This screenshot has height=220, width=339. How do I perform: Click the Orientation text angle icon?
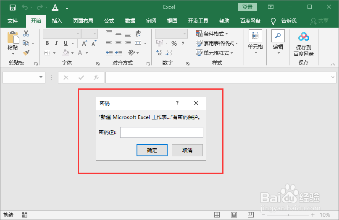(131, 53)
